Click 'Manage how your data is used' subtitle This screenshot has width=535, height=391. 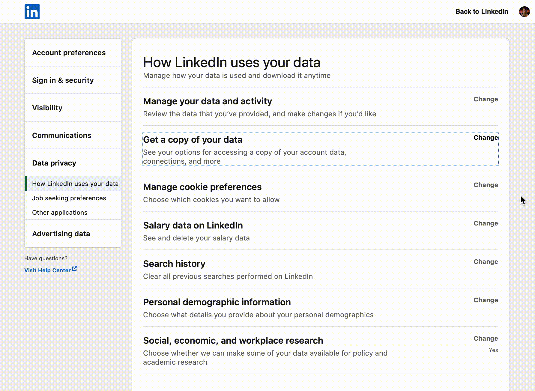click(x=237, y=76)
